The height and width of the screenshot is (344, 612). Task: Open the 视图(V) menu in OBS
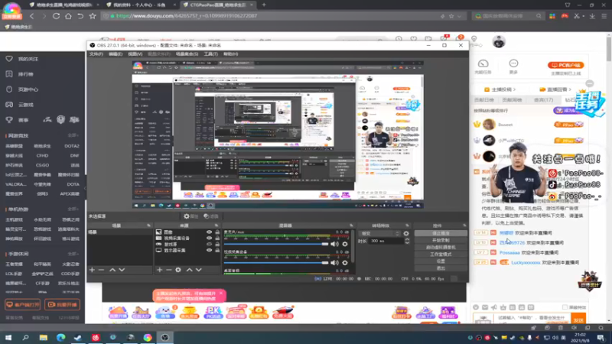[x=135, y=54]
